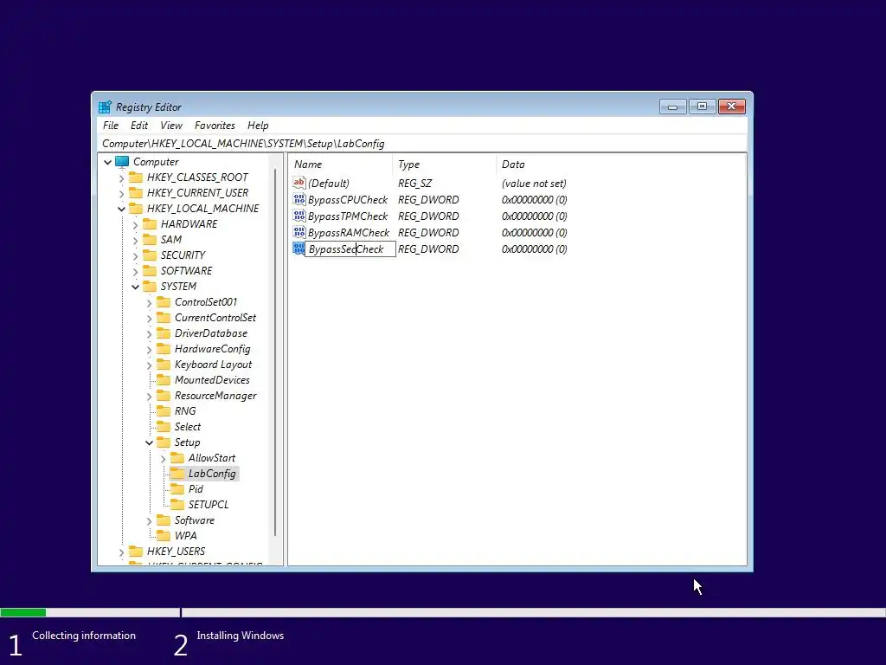The width and height of the screenshot is (886, 665).
Task: Click the BypassCPUCheck data value 0x00000000
Action: click(534, 200)
